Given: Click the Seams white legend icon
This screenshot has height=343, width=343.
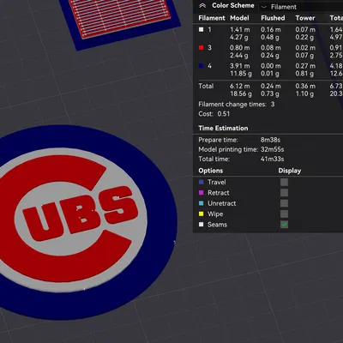Looking at the screenshot, I should (x=202, y=225).
